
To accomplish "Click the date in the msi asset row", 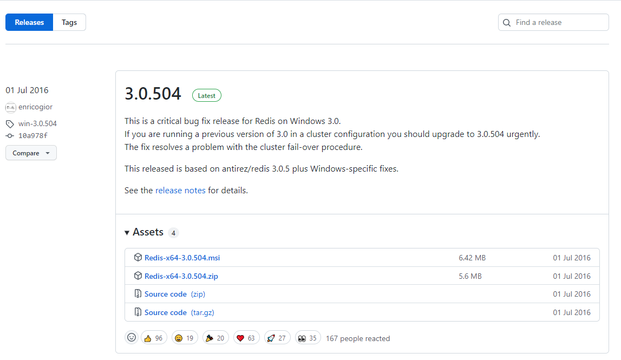I will pos(572,258).
